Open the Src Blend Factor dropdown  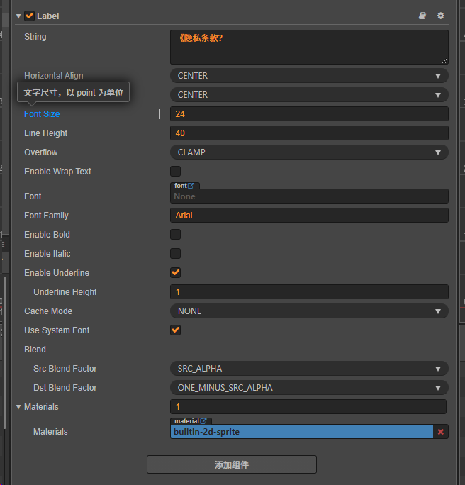(x=309, y=369)
